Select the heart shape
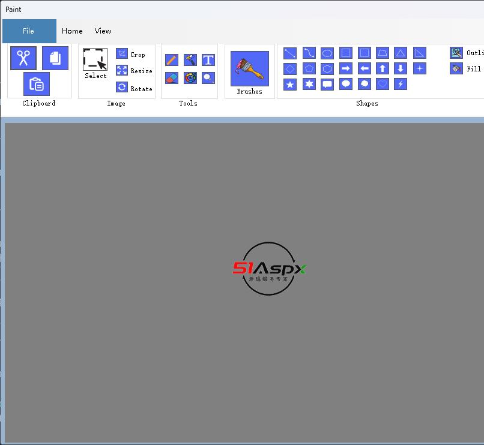484x445 pixels. tap(383, 84)
